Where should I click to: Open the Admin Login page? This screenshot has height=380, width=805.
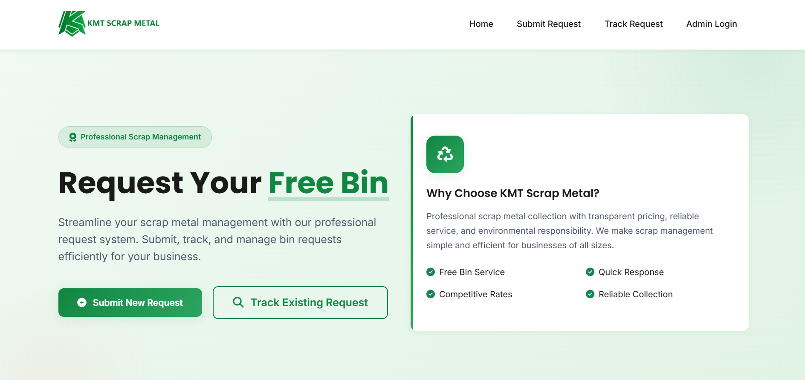coord(711,24)
